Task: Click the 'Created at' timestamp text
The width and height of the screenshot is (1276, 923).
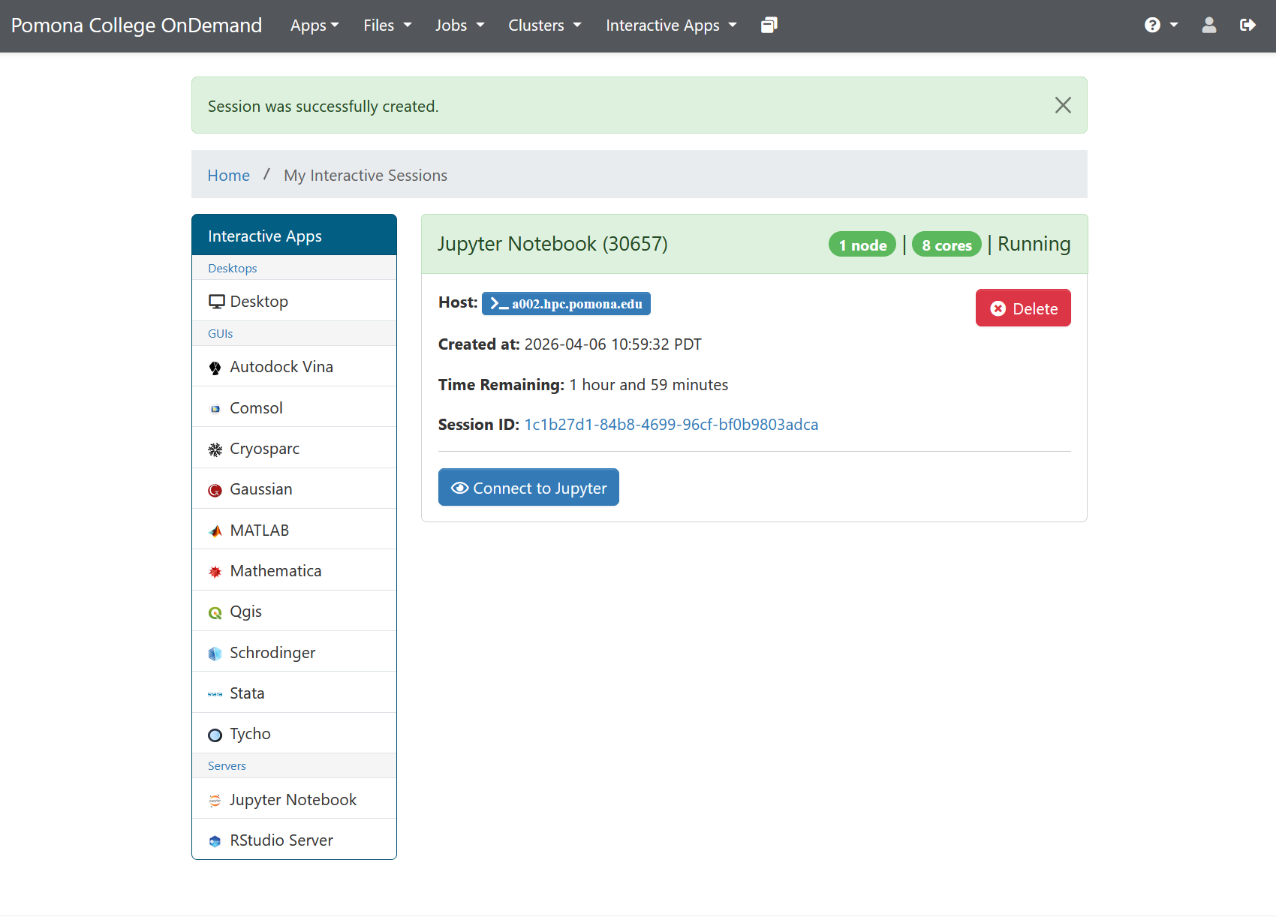Action: (x=612, y=344)
